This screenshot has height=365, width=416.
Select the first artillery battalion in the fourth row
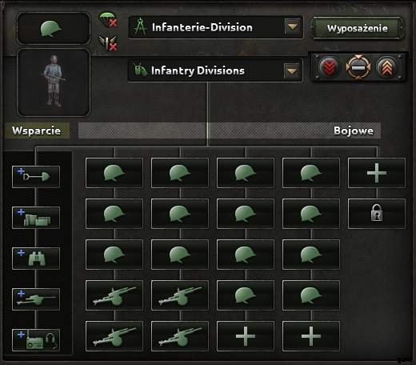[x=114, y=295]
